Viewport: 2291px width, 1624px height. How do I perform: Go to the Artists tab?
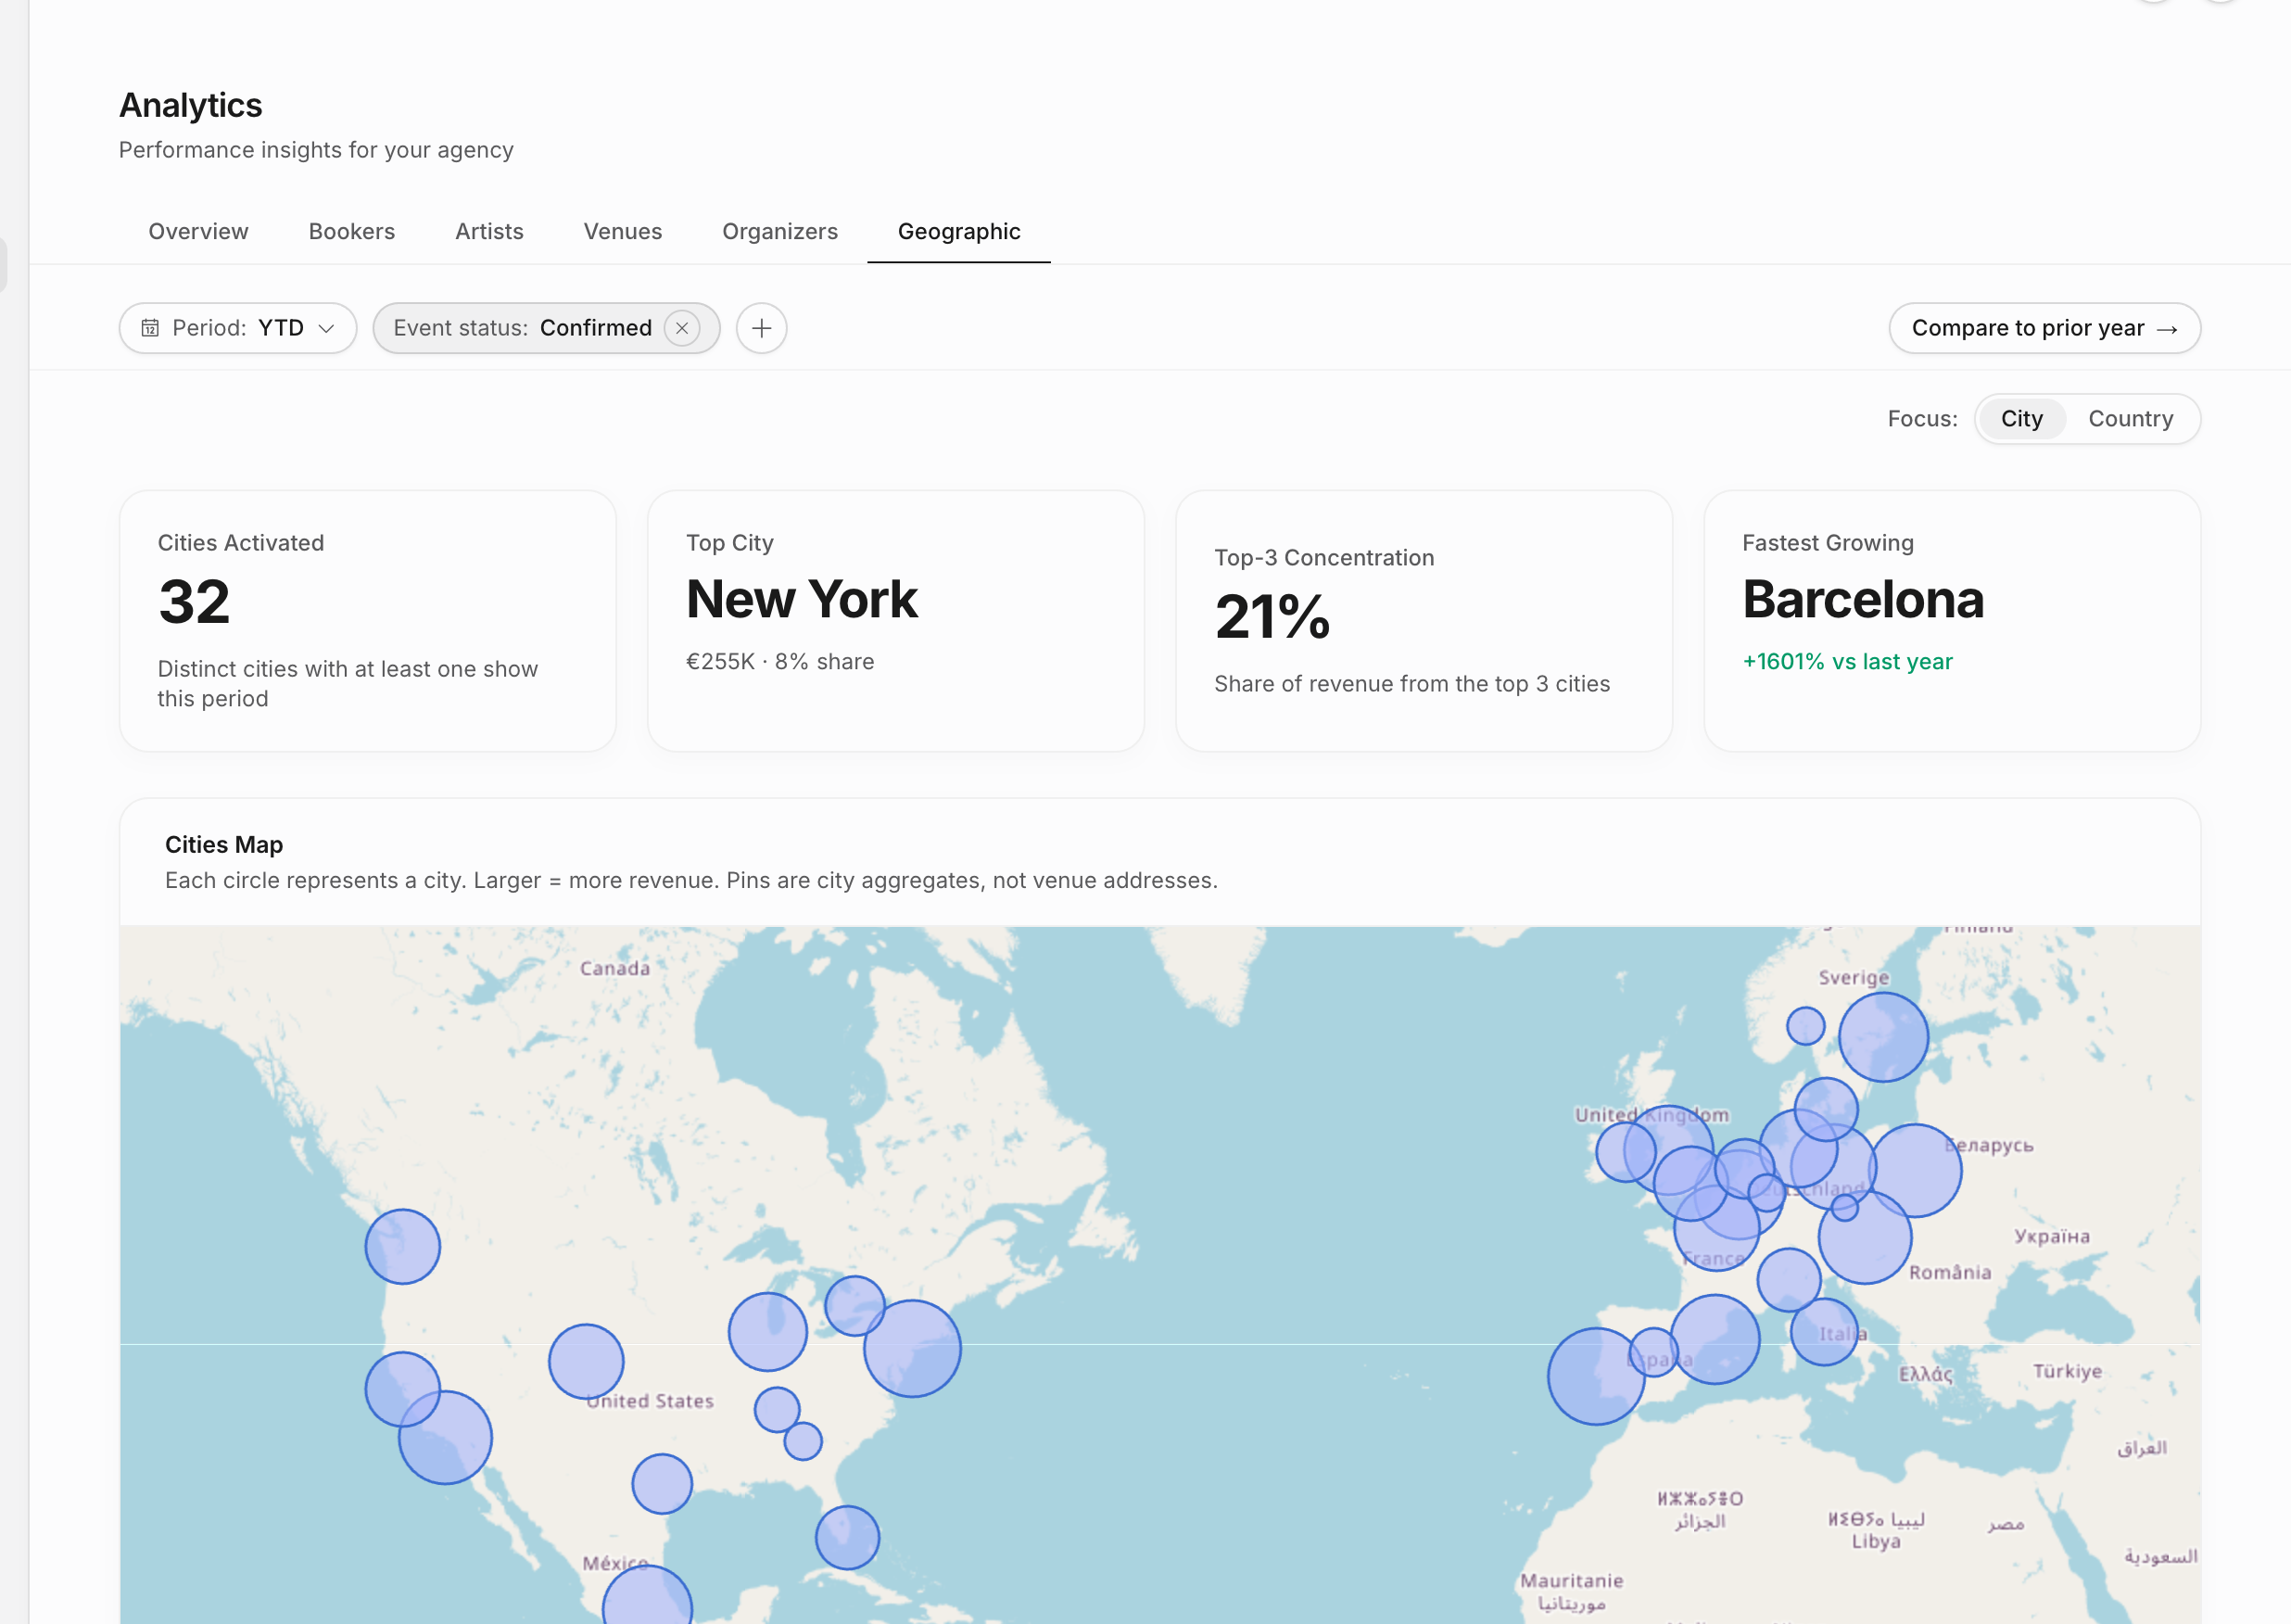click(x=488, y=231)
